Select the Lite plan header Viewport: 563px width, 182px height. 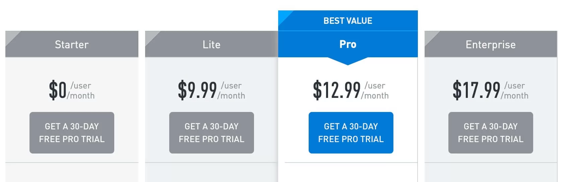tap(211, 44)
